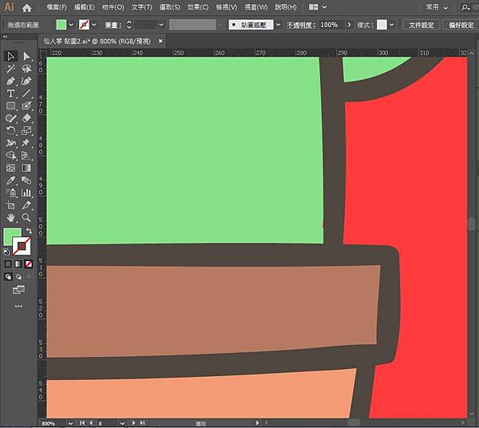Set the paint mode to None
The width and height of the screenshot is (479, 428).
tap(30, 264)
